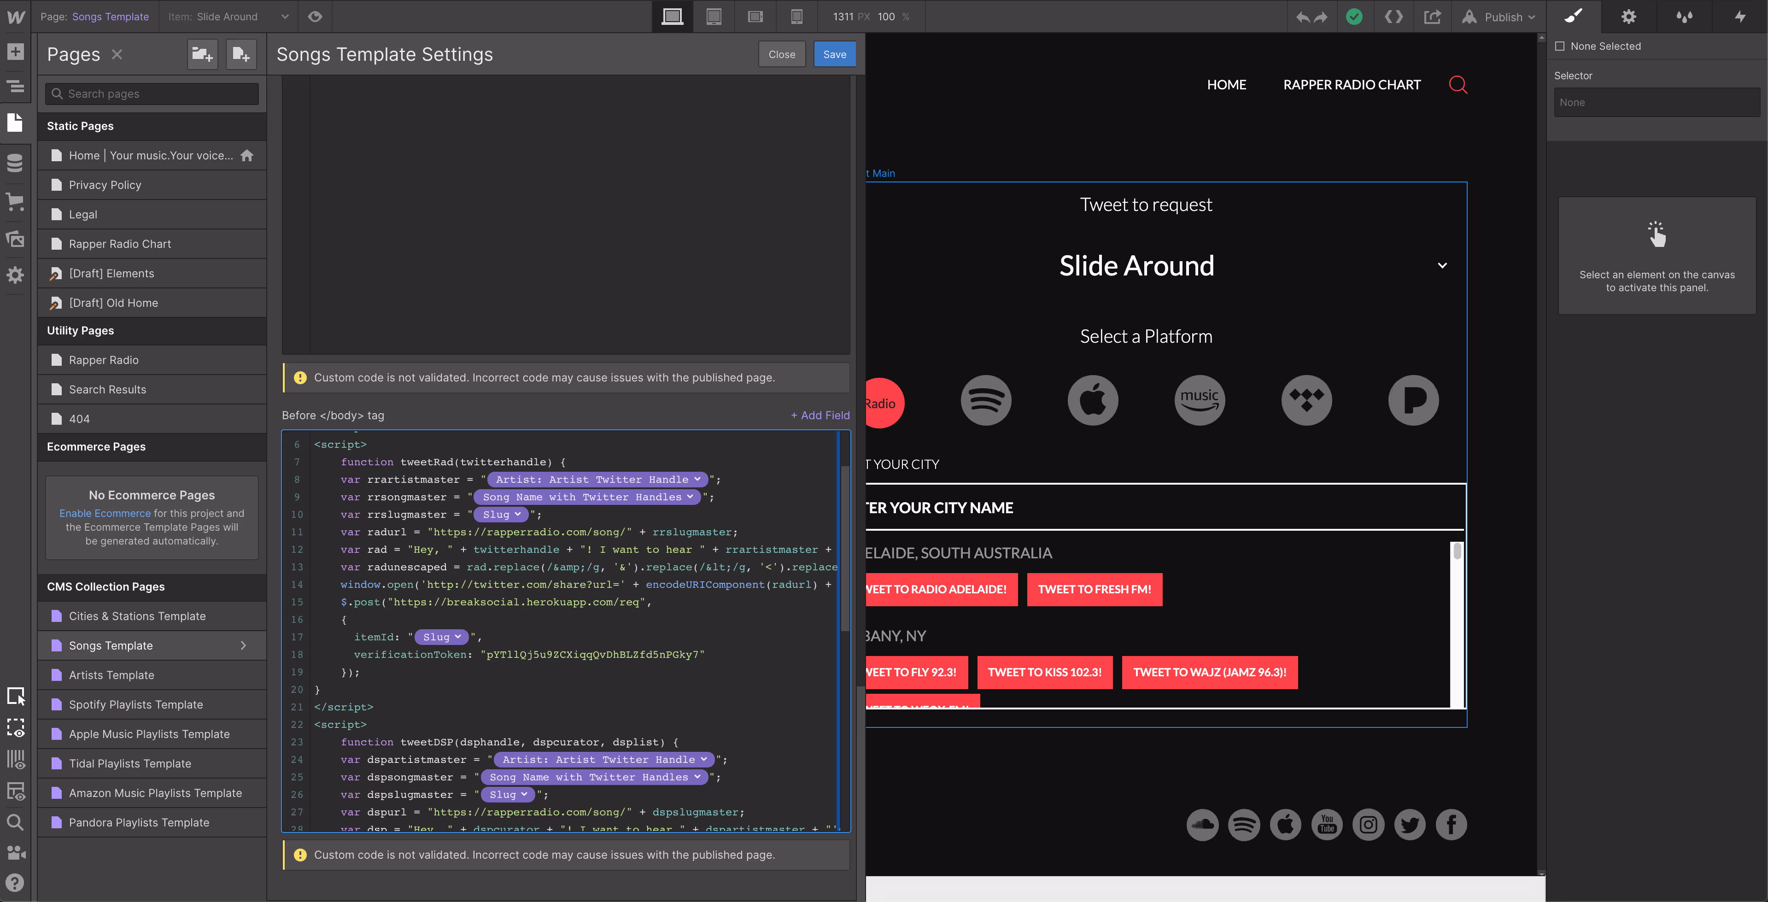Open the Slug field dropdown on line 17
The image size is (1768, 902).
pyautogui.click(x=442, y=637)
